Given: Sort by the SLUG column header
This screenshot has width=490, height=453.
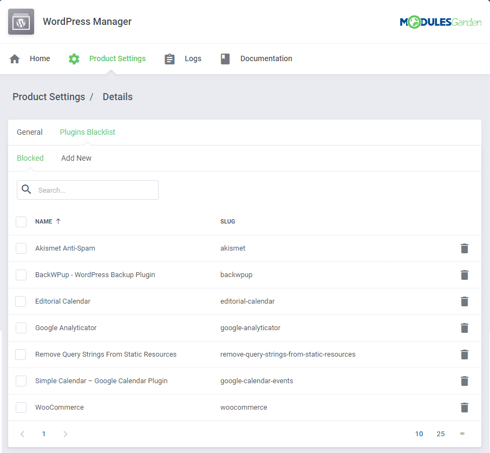Looking at the screenshot, I should [x=228, y=221].
